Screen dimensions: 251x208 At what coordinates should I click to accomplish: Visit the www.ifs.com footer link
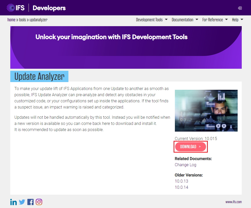tap(234, 202)
